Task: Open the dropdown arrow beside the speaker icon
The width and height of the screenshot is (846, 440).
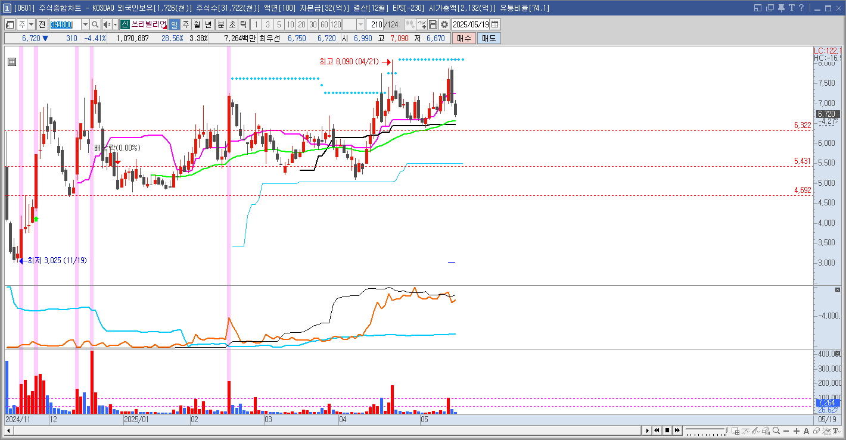Action: click(x=114, y=24)
